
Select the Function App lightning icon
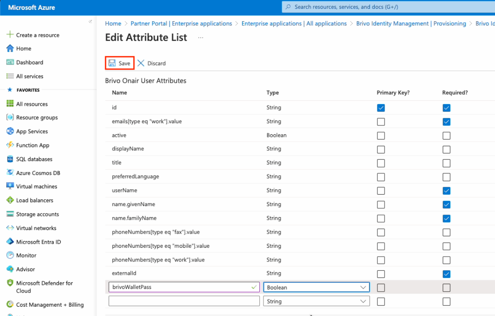[10, 145]
